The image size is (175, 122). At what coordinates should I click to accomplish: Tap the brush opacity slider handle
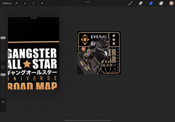tap(3, 75)
